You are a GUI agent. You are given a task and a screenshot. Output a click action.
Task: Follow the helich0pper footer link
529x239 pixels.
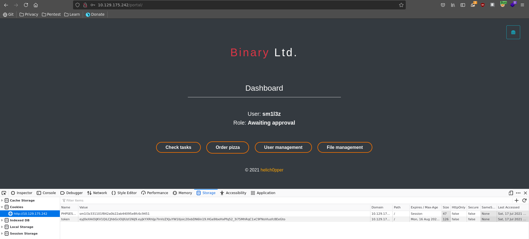(x=272, y=170)
